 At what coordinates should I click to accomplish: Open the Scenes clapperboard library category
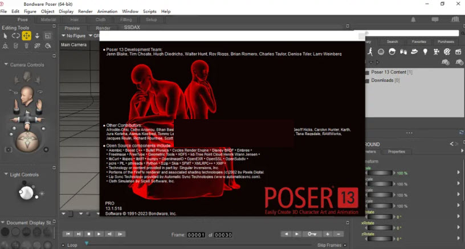(458, 52)
